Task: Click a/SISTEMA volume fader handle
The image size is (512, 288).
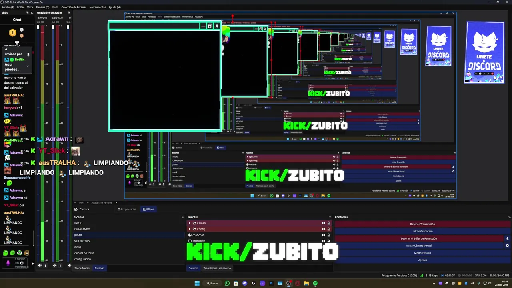Action: coord(53,27)
